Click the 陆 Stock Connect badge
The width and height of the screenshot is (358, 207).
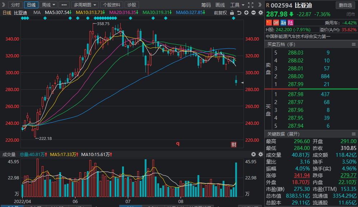[290, 23]
